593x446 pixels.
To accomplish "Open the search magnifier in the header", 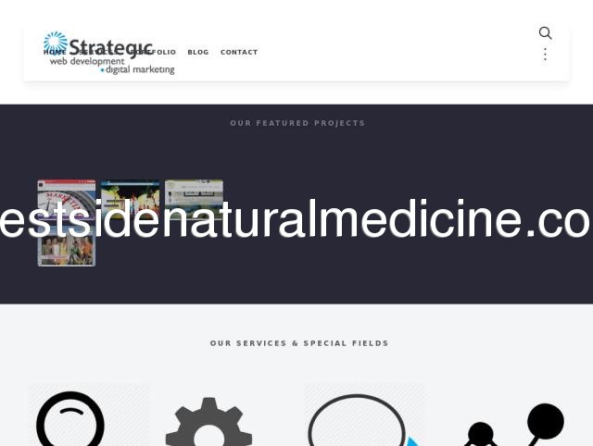I will (545, 33).
